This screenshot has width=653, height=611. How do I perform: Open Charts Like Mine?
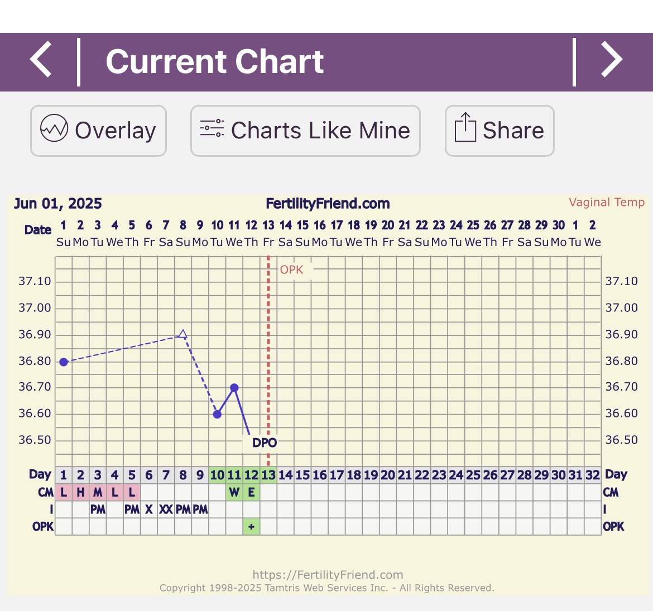pos(305,131)
